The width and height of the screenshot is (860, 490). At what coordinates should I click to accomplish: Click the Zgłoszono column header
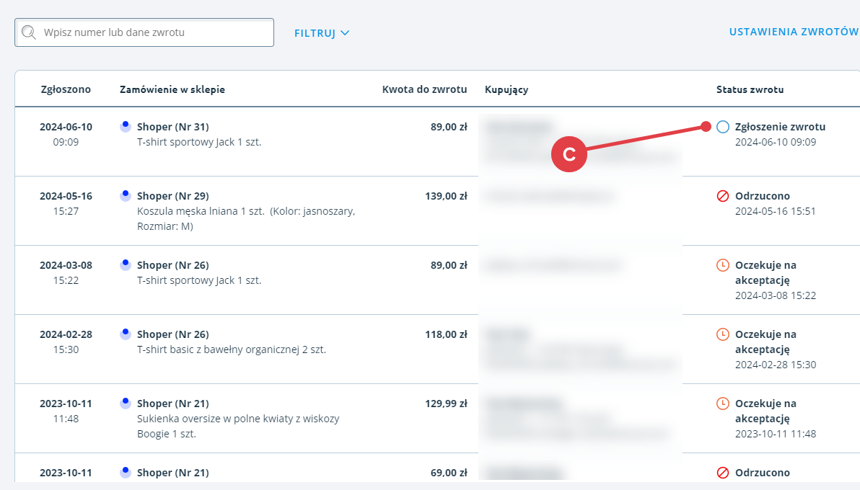[x=66, y=89]
